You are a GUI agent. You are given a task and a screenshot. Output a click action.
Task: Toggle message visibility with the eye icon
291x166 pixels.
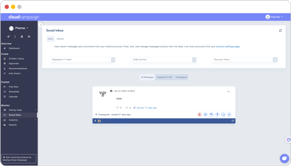point(205,115)
